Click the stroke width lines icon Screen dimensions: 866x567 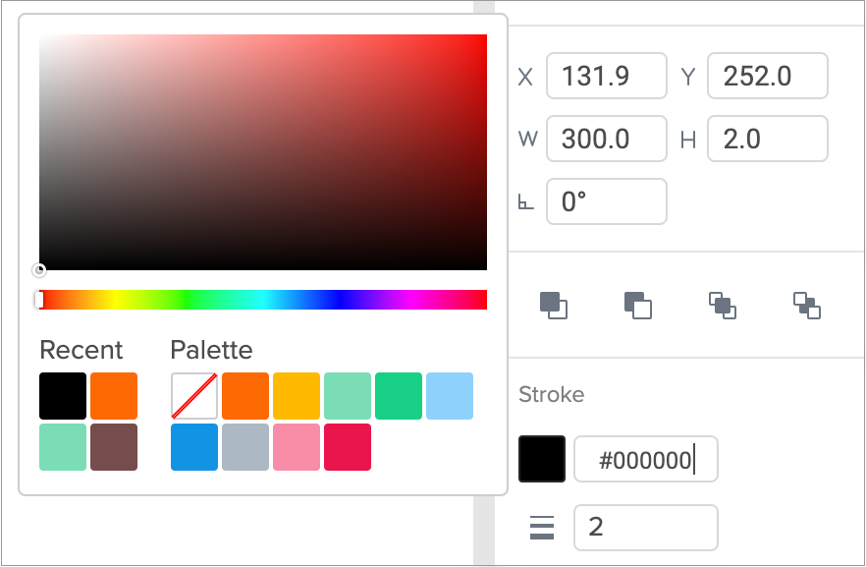[542, 528]
